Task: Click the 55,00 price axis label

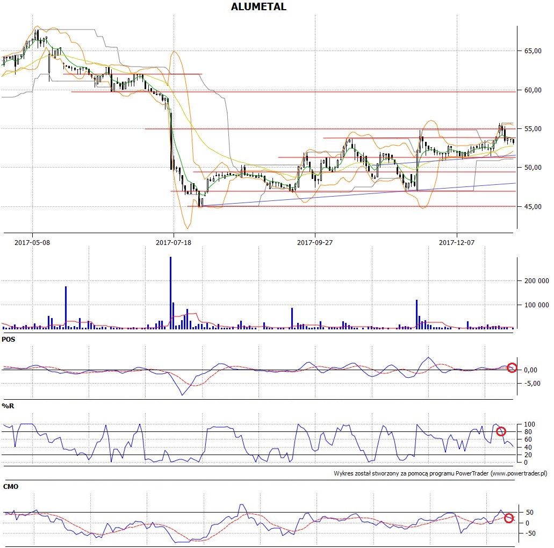Action: 533,128
